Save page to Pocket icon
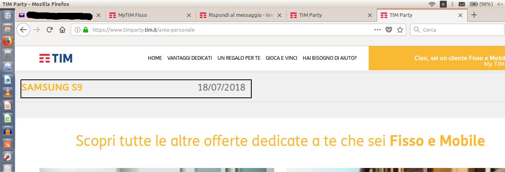The image size is (505, 172). coord(389,30)
